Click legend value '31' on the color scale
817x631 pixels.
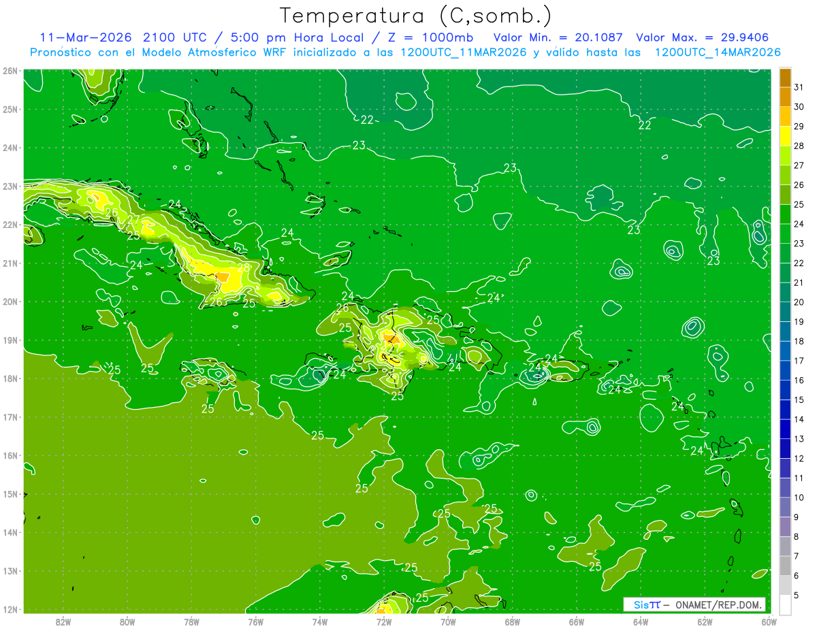coord(799,87)
